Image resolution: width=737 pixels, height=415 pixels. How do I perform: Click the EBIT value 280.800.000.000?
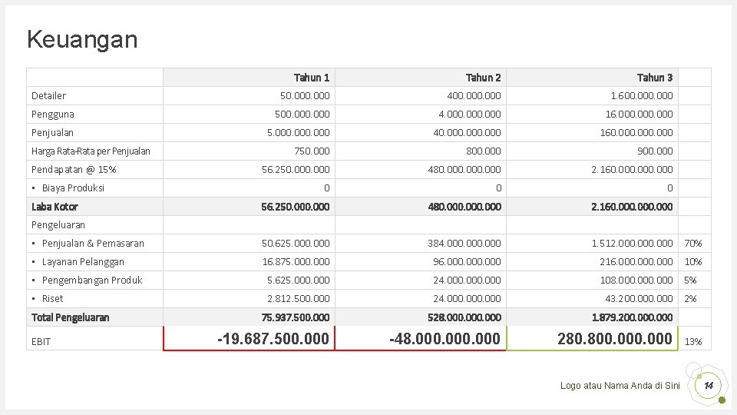(x=616, y=339)
